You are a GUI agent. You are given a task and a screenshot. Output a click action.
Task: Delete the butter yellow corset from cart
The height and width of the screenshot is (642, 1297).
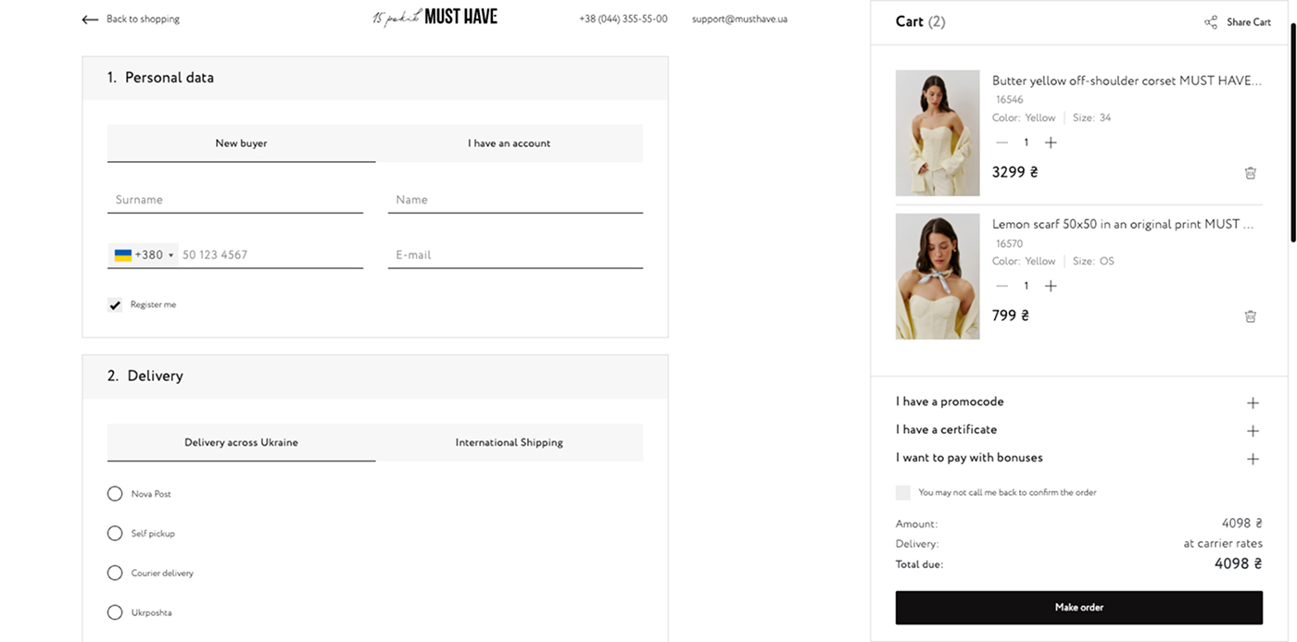1250,173
